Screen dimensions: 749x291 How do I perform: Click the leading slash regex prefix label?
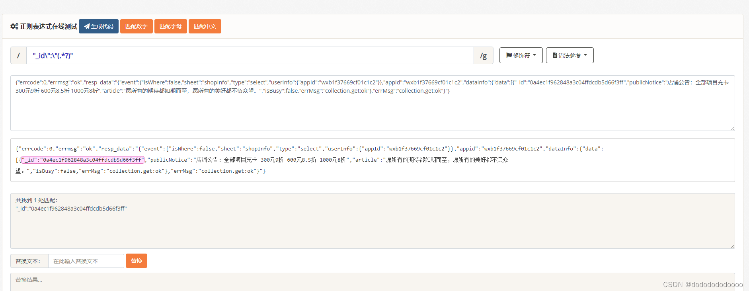[x=18, y=55]
